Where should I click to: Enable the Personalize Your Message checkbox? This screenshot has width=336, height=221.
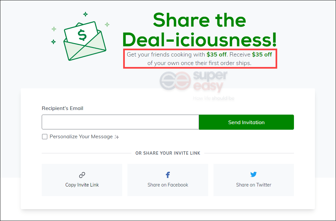[45, 137]
